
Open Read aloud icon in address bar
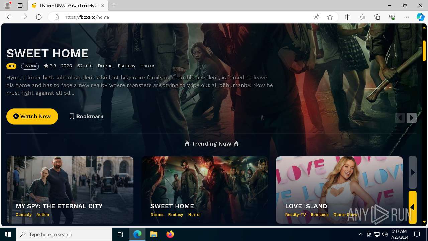317,17
